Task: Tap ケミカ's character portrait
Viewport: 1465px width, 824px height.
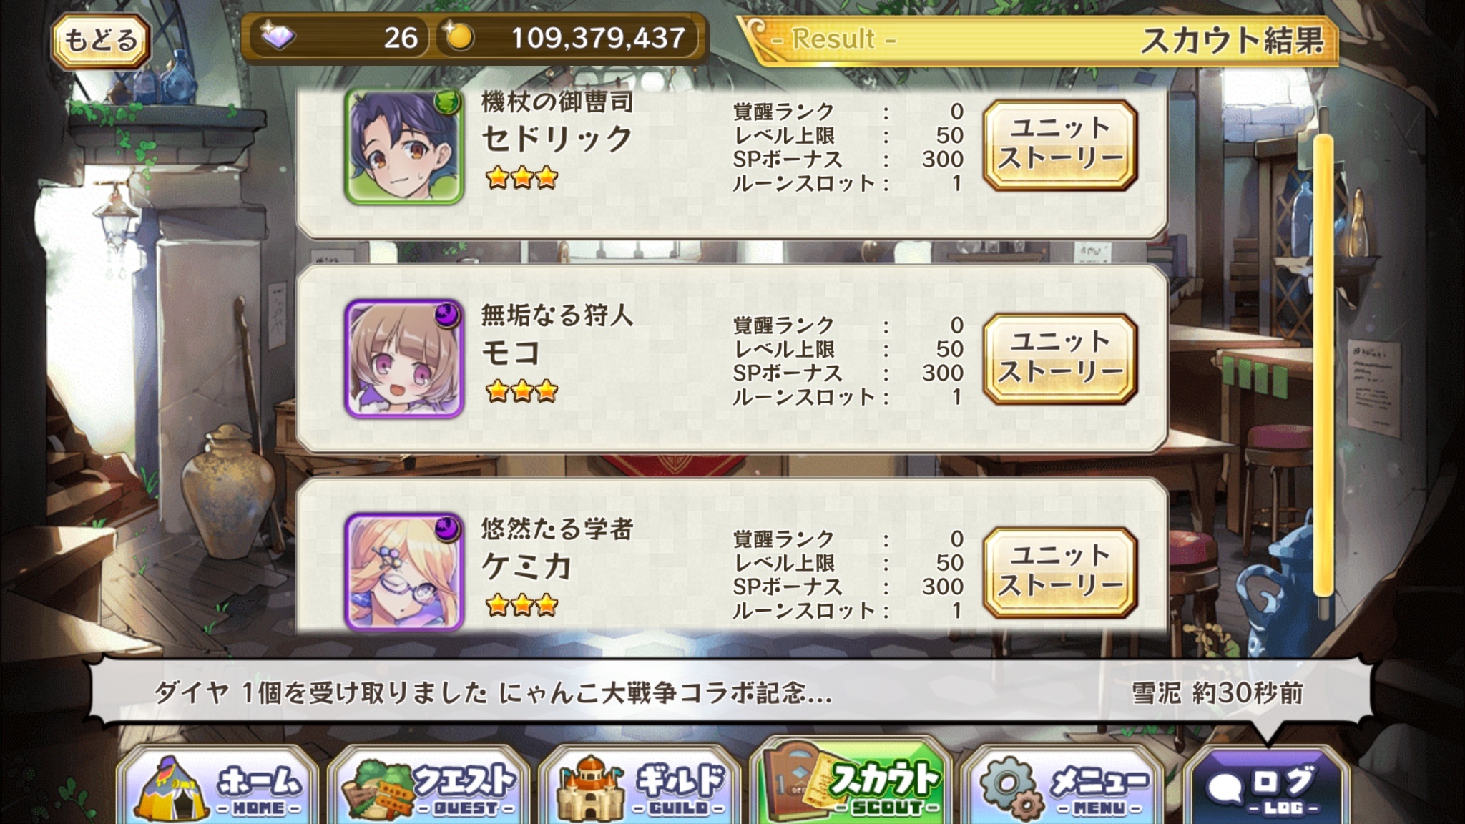Action: (x=404, y=572)
